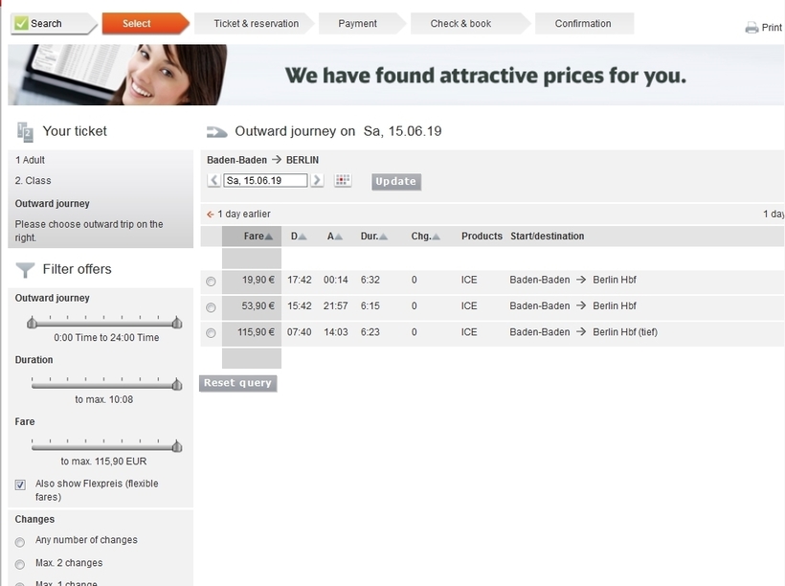This screenshot has width=785, height=586.
Task: Click the Print icon
Action: pyautogui.click(x=751, y=28)
